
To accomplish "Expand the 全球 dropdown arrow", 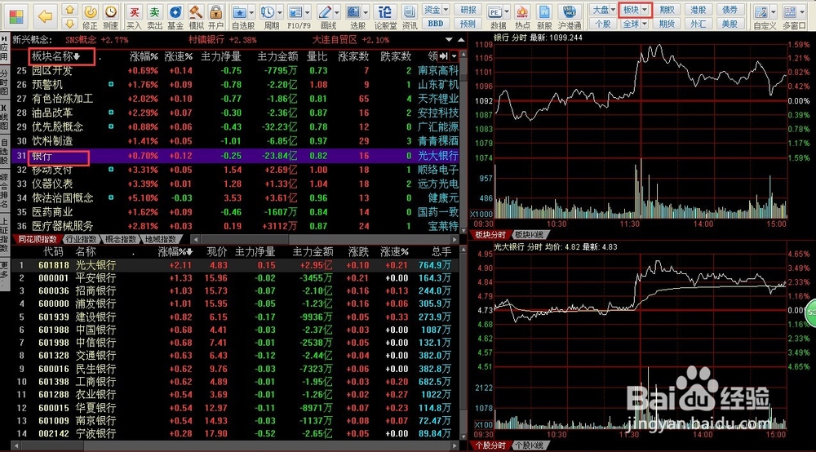I will coord(645,24).
